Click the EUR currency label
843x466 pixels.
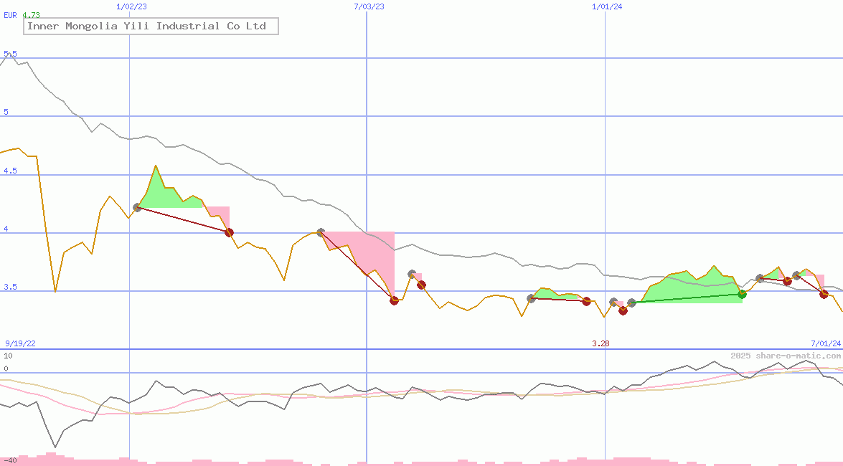(10, 15)
